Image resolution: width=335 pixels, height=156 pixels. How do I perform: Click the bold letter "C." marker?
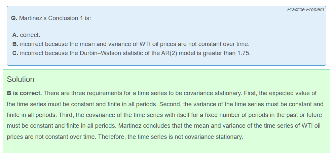click(15, 53)
